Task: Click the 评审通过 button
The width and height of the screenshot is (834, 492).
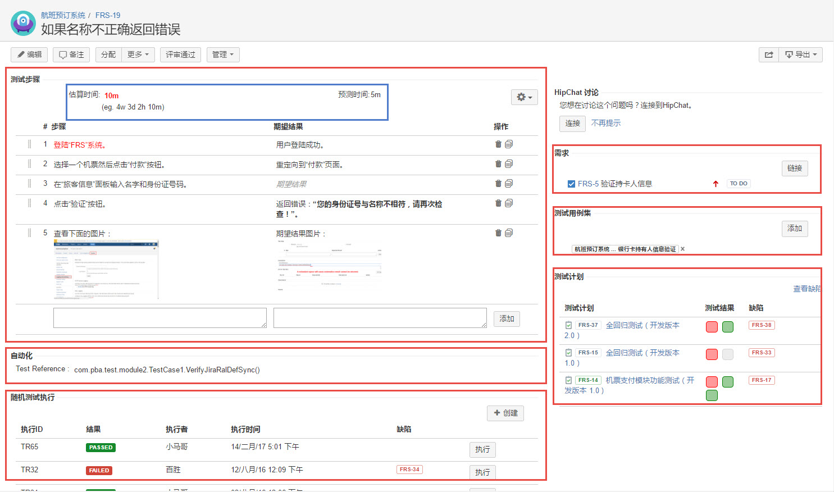Action: point(180,54)
